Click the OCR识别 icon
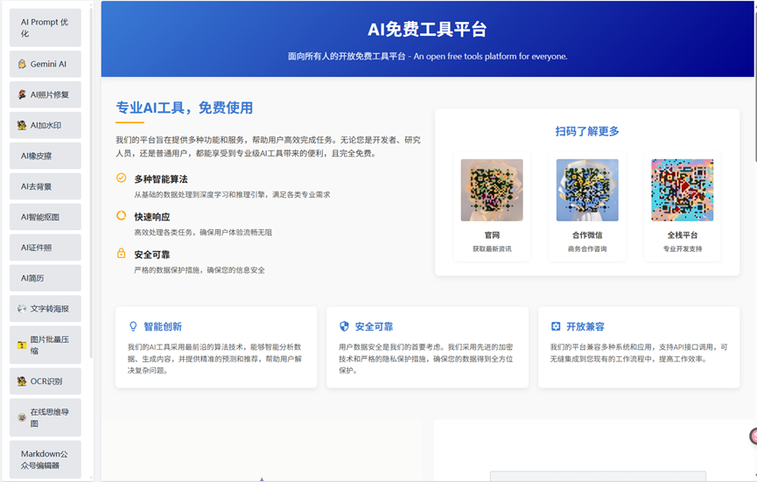 [x=22, y=381]
